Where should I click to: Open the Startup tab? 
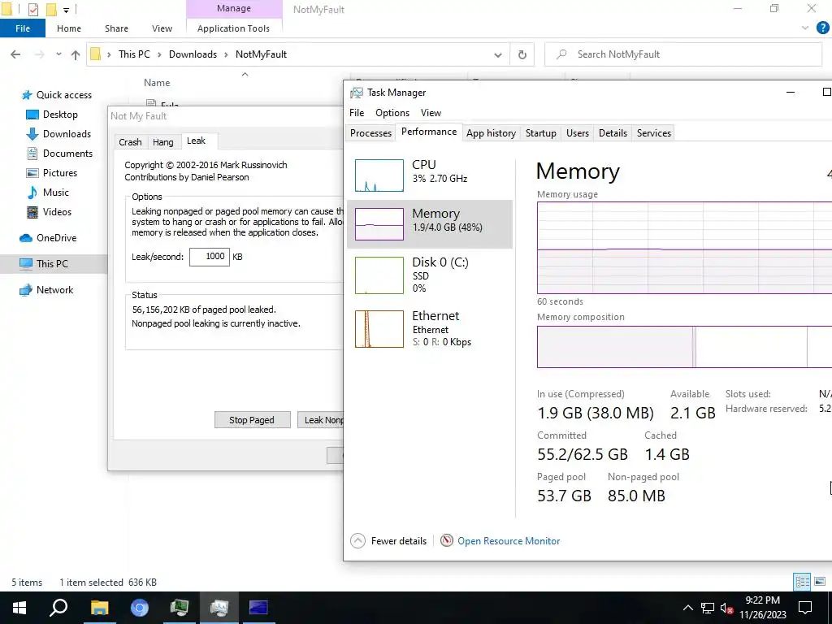tap(540, 133)
